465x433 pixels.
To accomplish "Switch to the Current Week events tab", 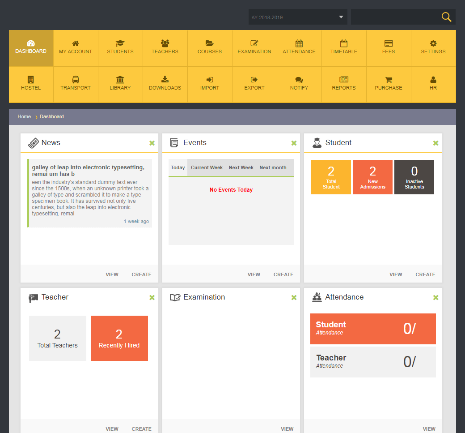I will [x=207, y=167].
